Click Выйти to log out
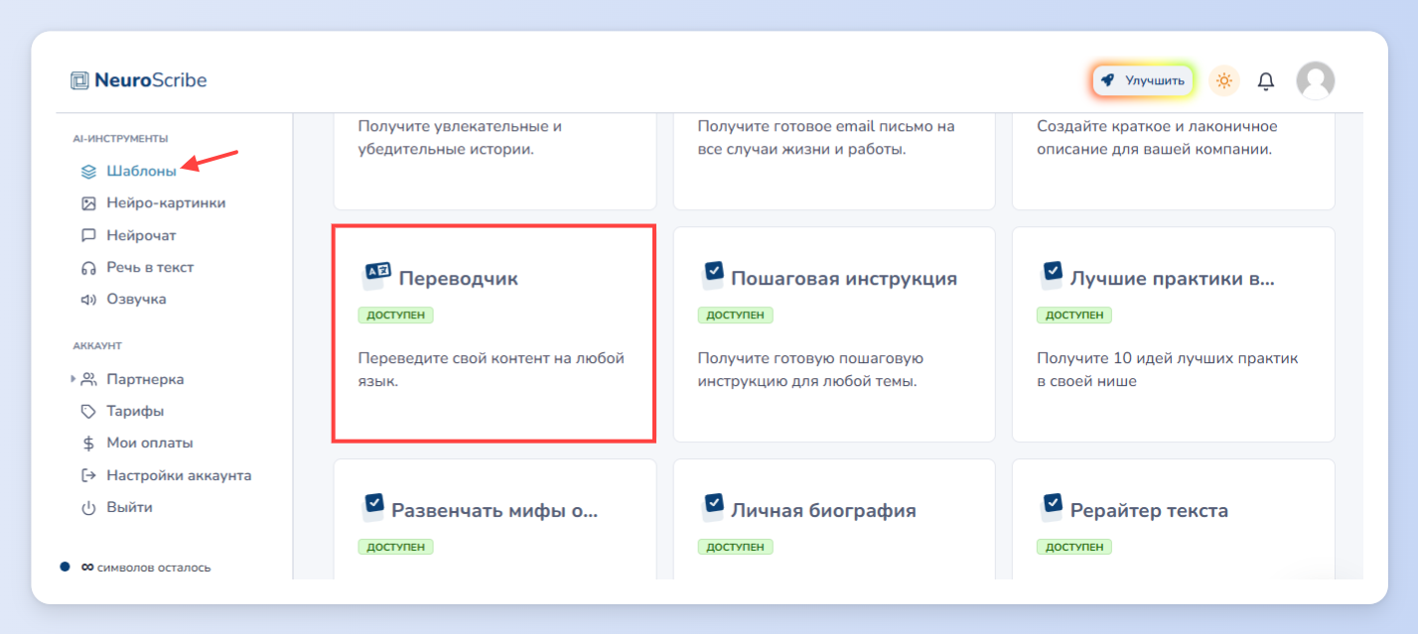The width and height of the screenshot is (1418, 634). 130,507
